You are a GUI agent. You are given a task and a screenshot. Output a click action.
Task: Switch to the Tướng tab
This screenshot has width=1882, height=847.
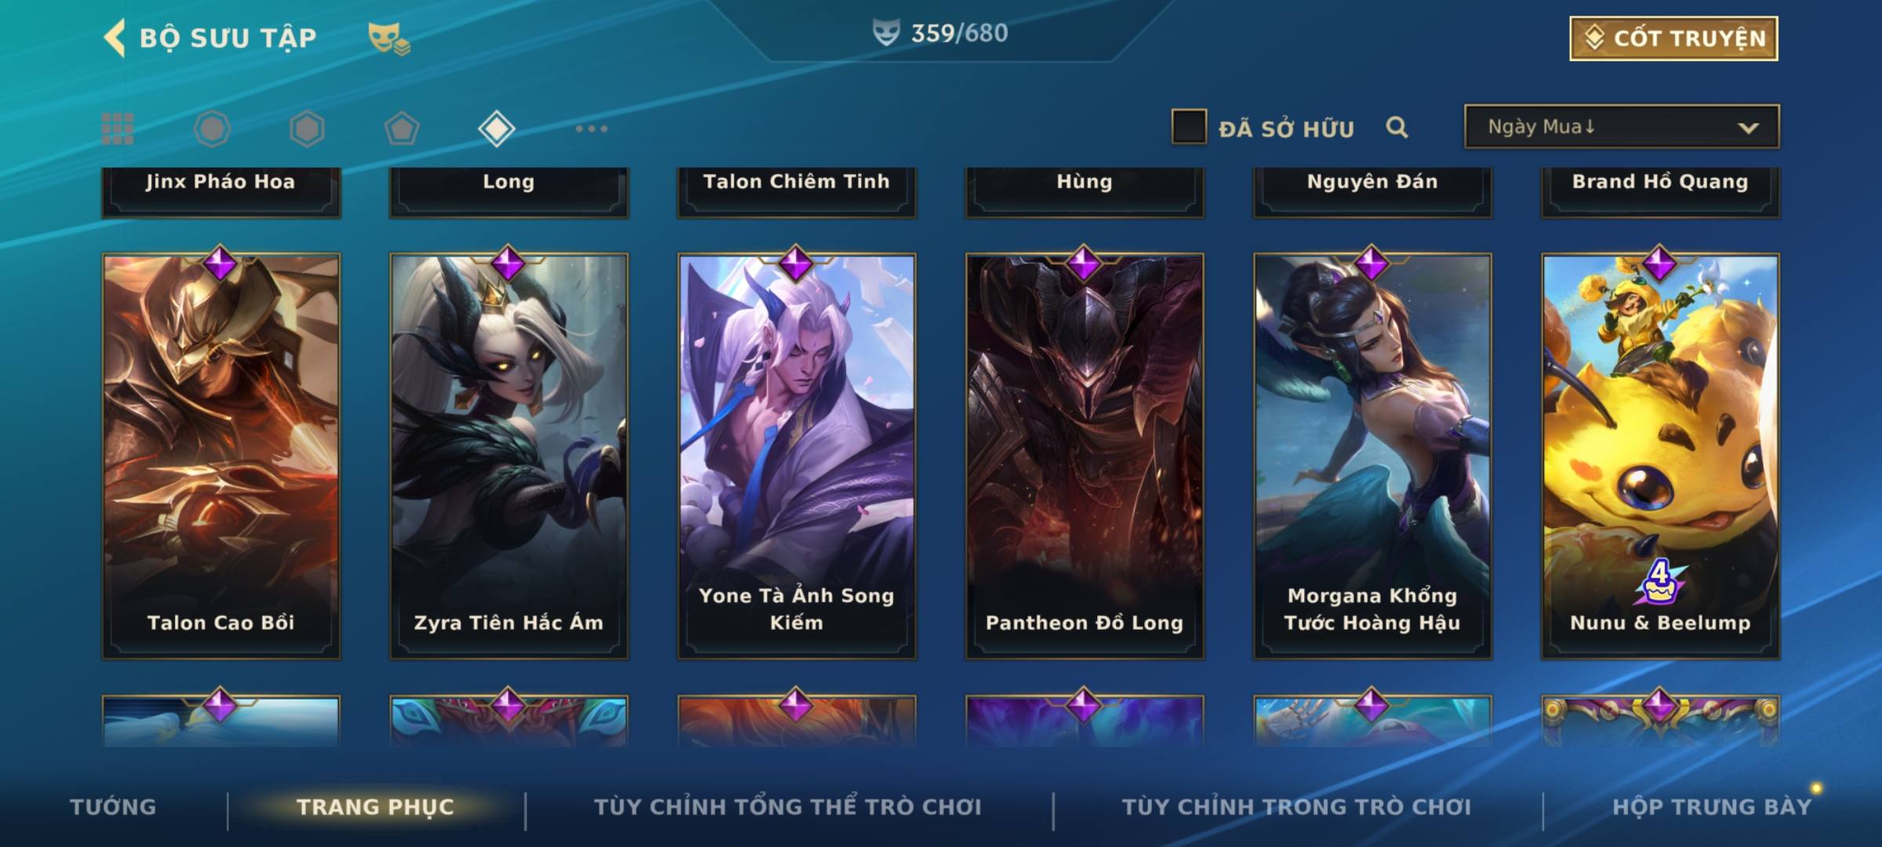coord(113,807)
